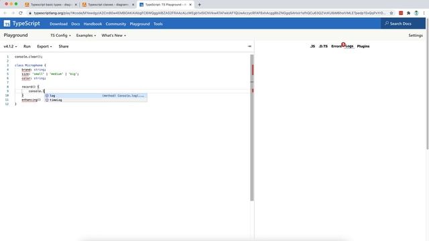Close the 'Typescript classes' tab
Viewport: 429px width, 241px height.
[133, 5]
